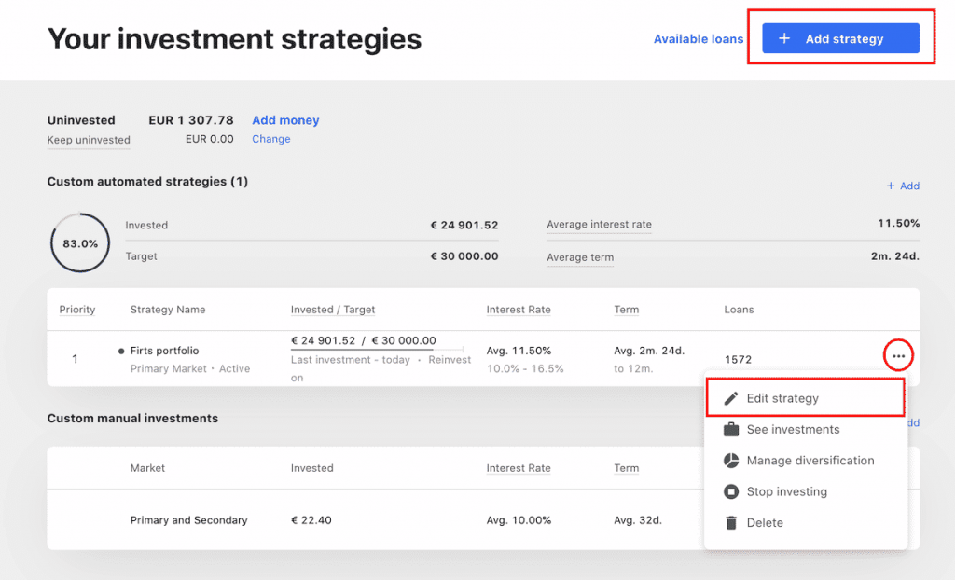Screen dimensions: 955x580
Task: Click Change next to Keep uninvested
Action: (271, 139)
